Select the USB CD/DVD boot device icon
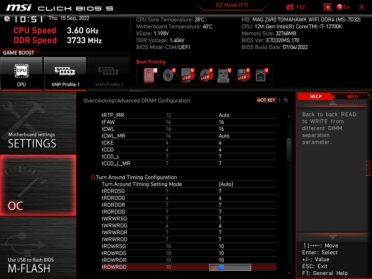Image resolution: width=372 pixels, height=279 pixels. 206,75
